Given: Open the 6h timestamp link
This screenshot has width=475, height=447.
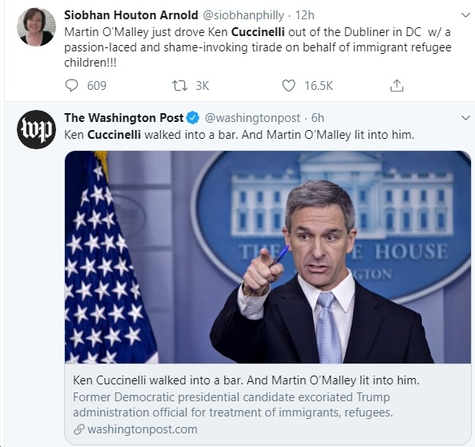Looking at the screenshot, I should click(x=318, y=118).
